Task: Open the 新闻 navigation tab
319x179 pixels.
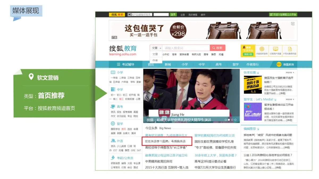Action: click(x=168, y=64)
